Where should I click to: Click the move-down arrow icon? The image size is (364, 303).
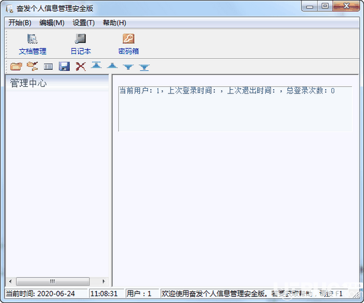click(129, 67)
